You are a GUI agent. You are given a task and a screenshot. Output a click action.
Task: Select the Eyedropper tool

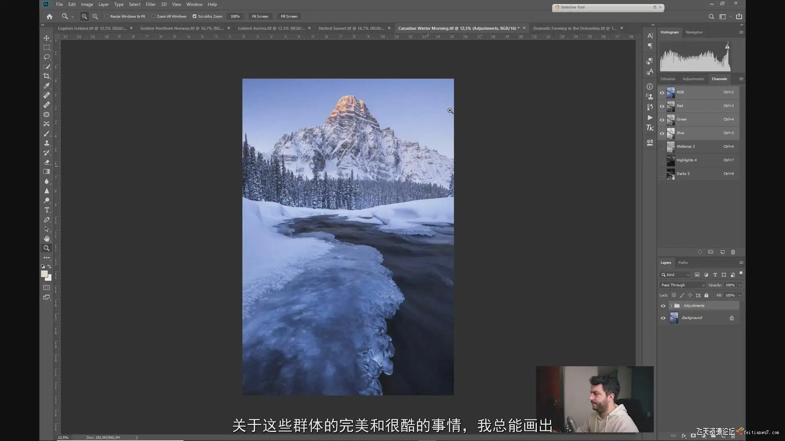point(47,86)
